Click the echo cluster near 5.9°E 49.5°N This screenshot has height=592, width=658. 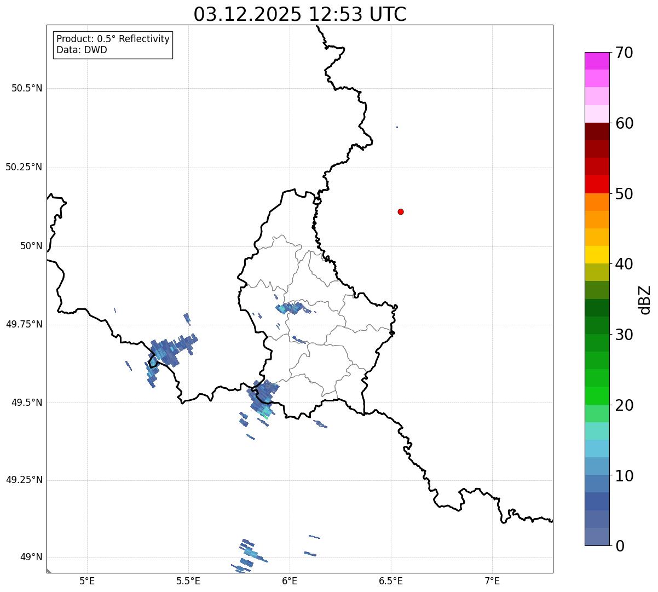click(x=262, y=399)
